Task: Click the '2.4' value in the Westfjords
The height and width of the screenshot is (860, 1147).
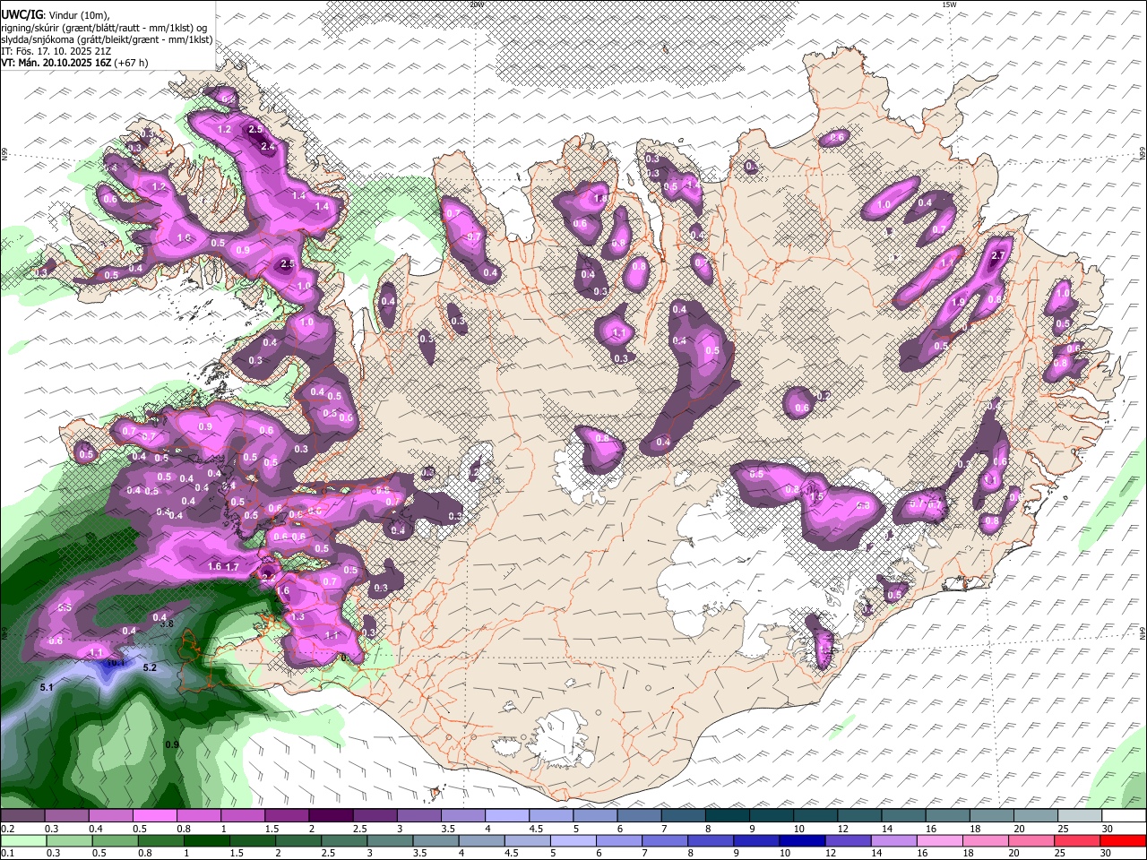Action: (267, 146)
